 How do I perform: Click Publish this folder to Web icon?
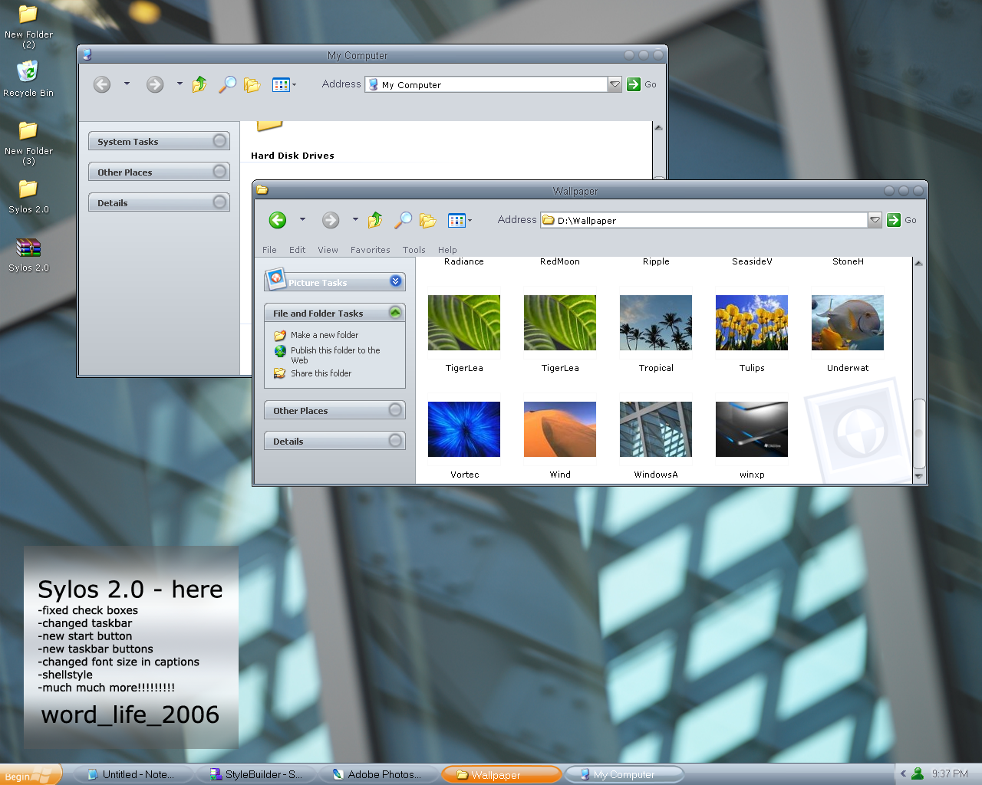point(280,351)
